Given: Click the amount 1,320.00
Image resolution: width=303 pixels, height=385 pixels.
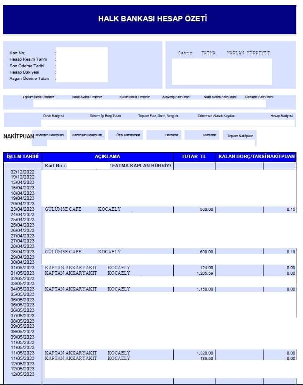Looking at the screenshot, I should (x=205, y=353).
